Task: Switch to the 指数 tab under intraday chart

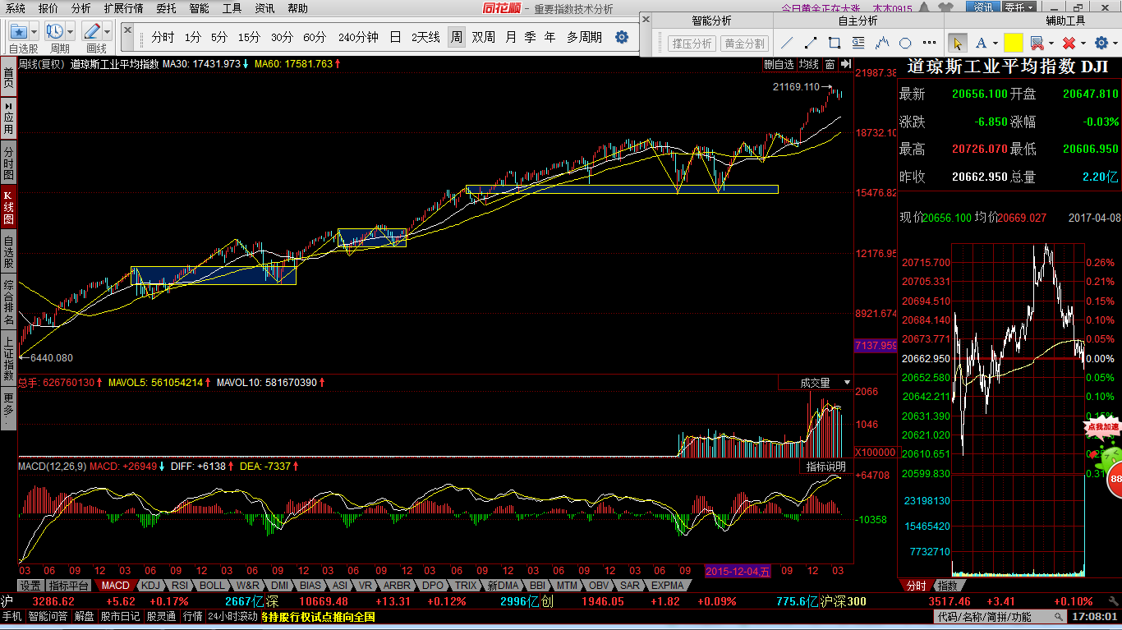Action: tap(947, 586)
